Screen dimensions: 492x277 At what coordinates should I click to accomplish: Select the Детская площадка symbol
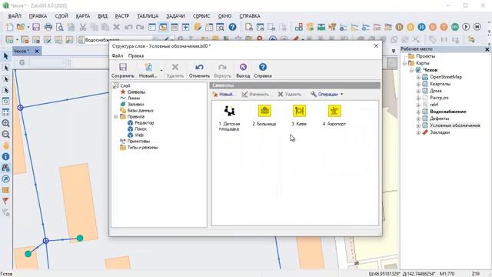(229, 118)
